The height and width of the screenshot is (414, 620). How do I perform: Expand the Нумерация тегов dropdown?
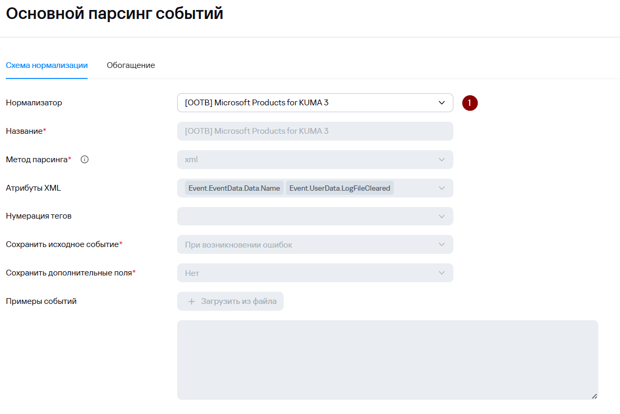tap(441, 216)
